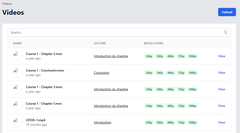Click the 240p badge for Conclusion.mov
Image resolution: width=240 pixels, height=133 pixels.
point(149,73)
